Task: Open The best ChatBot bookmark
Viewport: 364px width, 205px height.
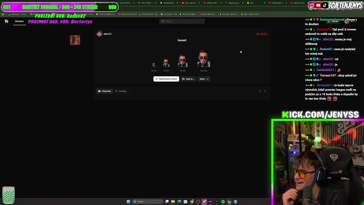Action: coord(106,14)
